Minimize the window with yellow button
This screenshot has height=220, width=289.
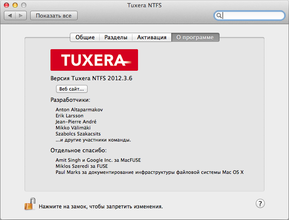click(15, 5)
